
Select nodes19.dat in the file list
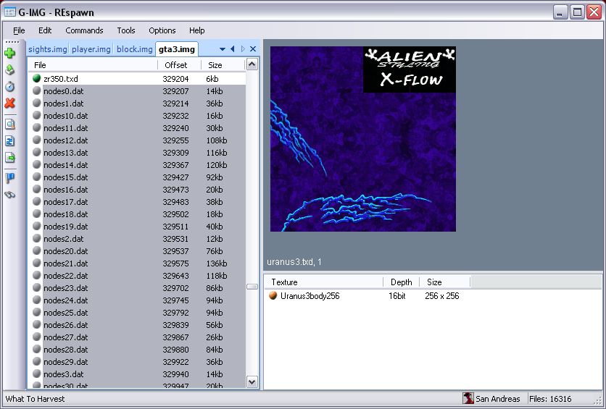click(x=137, y=227)
